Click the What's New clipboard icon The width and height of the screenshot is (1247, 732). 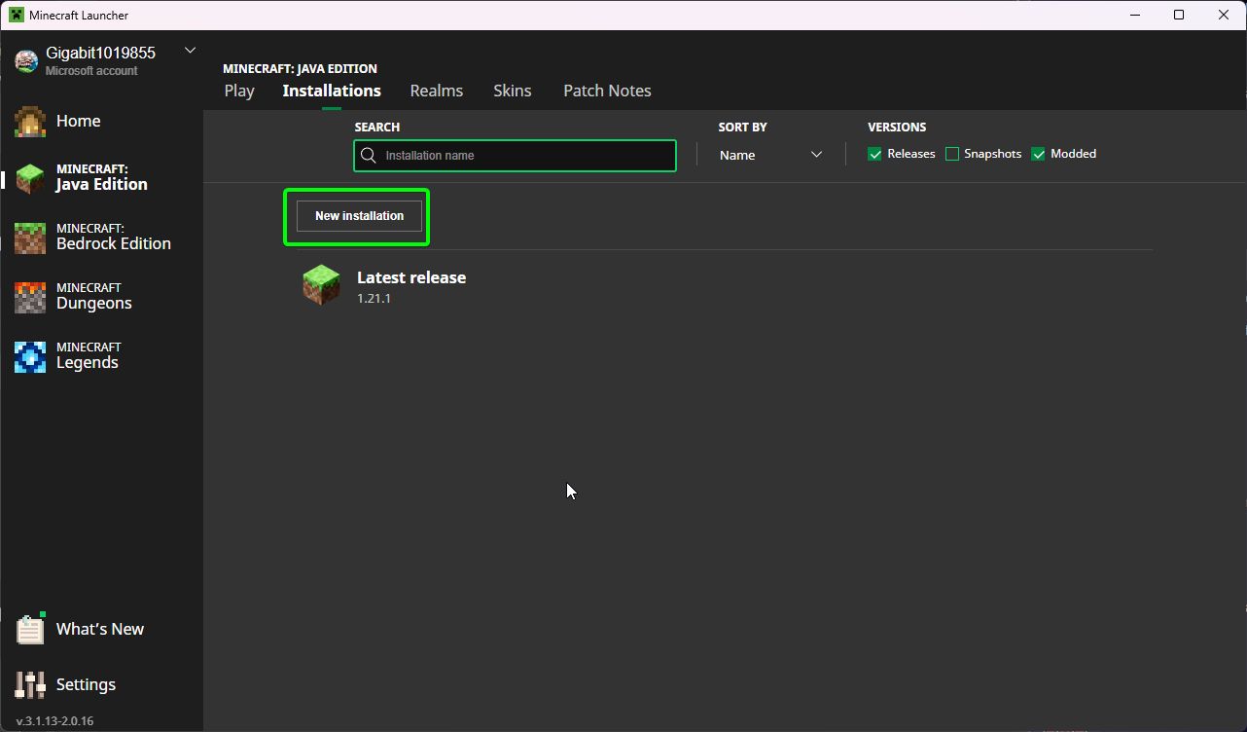pyautogui.click(x=30, y=629)
